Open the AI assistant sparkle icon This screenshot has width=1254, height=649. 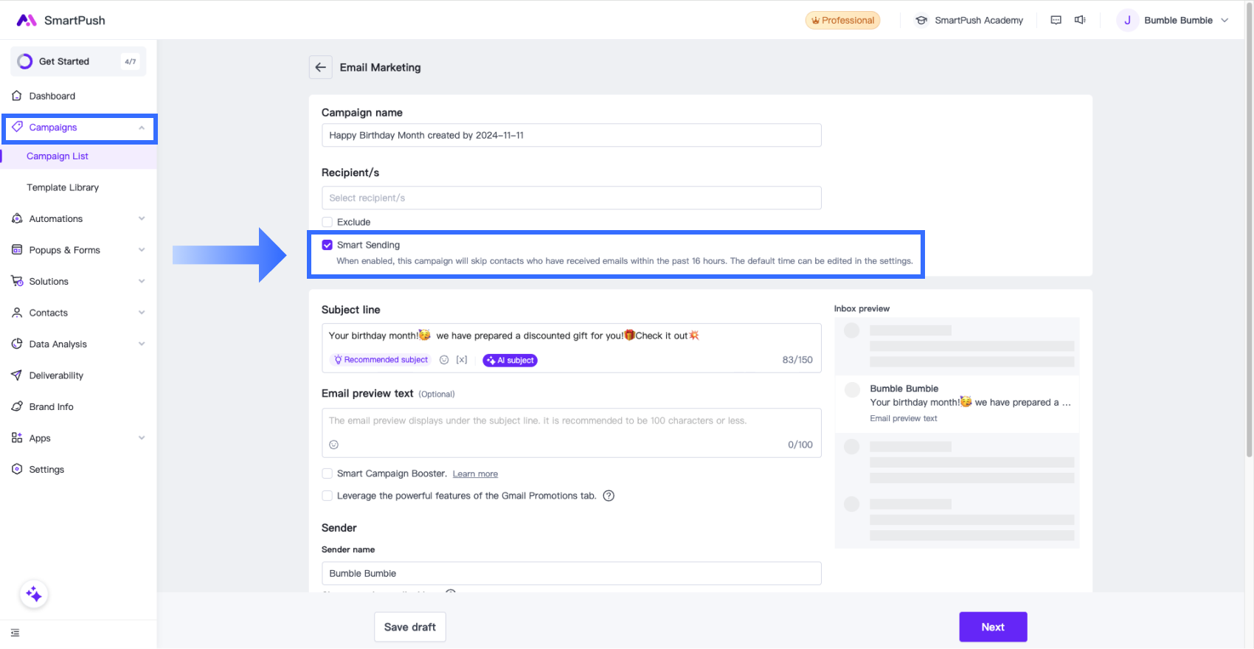coord(34,594)
